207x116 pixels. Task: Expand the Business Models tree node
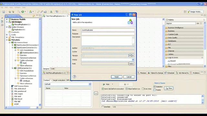pos(7,19)
